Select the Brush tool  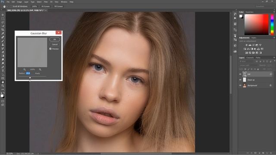(3, 41)
